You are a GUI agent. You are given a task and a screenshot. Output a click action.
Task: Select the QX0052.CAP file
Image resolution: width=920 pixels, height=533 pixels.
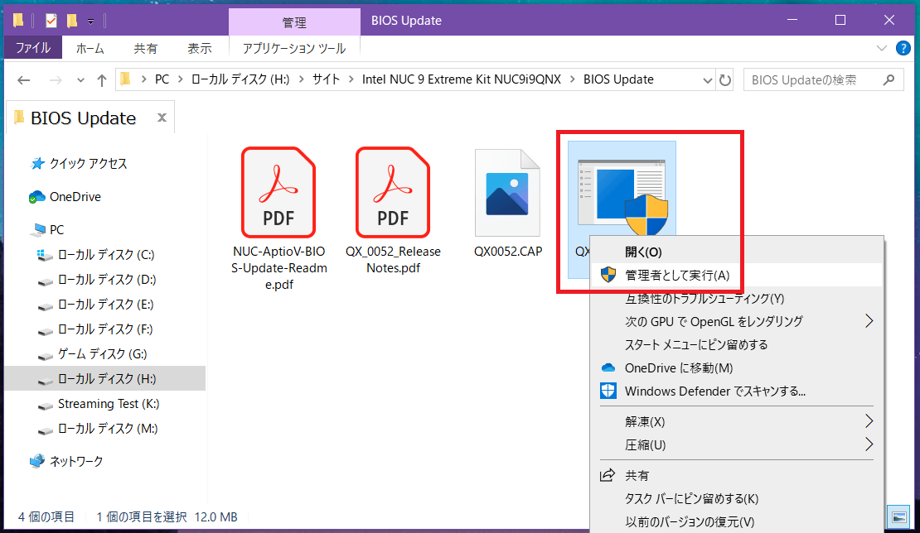508,204
